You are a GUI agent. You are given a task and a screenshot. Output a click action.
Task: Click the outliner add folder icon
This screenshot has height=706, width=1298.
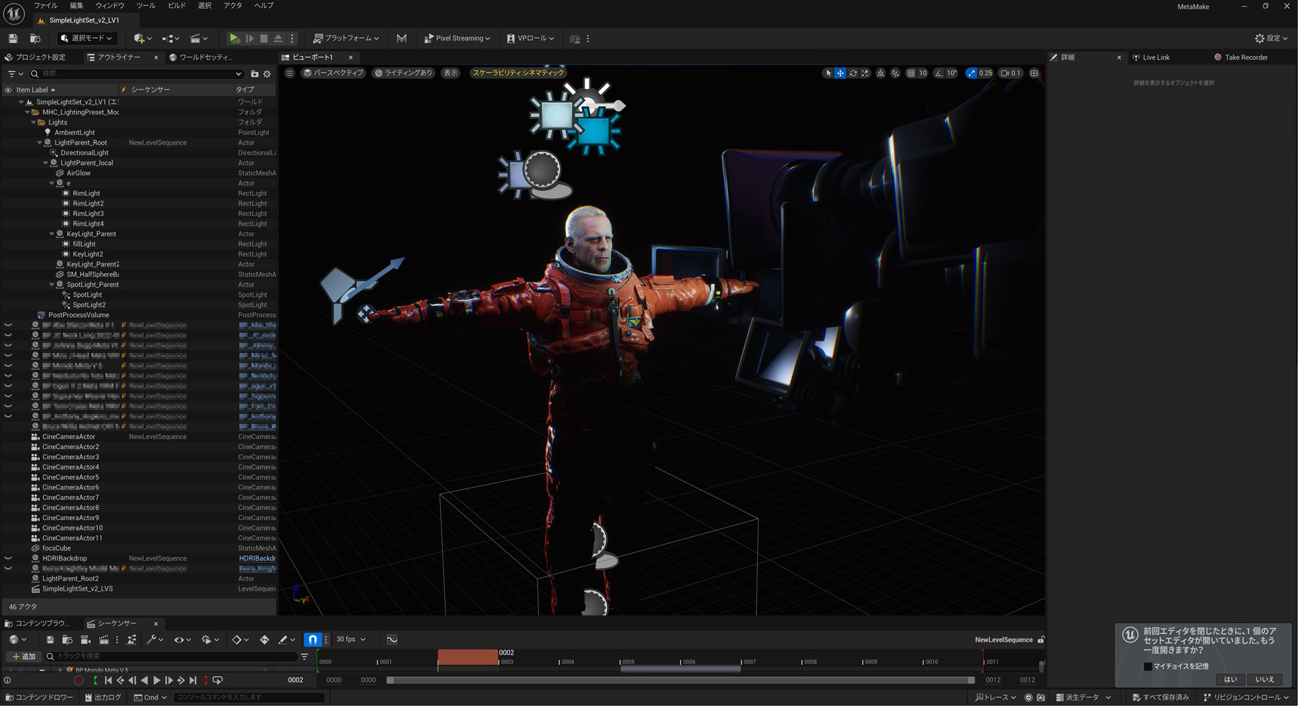coord(255,74)
